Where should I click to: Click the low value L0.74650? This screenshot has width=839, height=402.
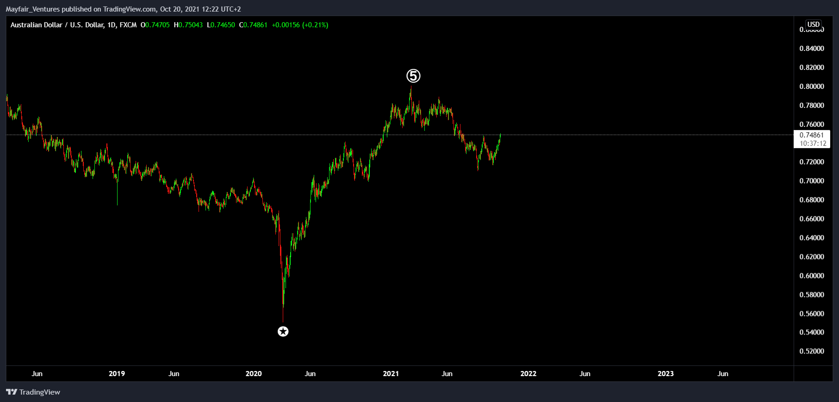[x=221, y=25]
